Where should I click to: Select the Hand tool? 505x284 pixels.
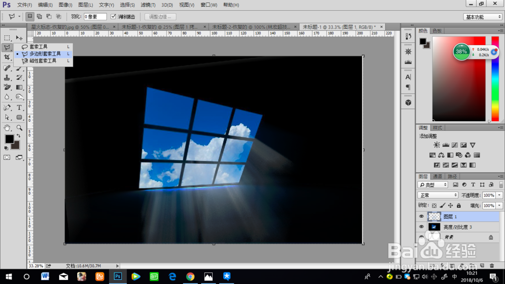(7, 128)
